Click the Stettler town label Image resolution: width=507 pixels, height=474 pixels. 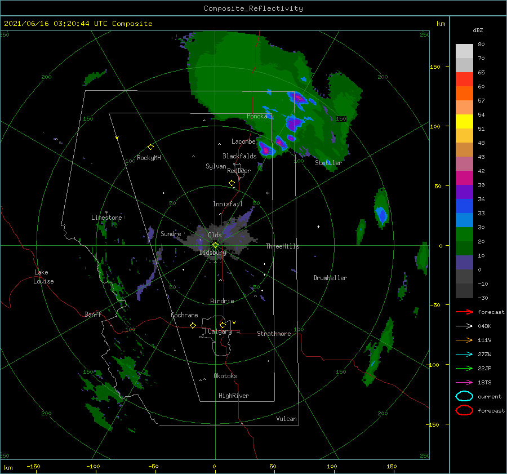[x=328, y=163]
